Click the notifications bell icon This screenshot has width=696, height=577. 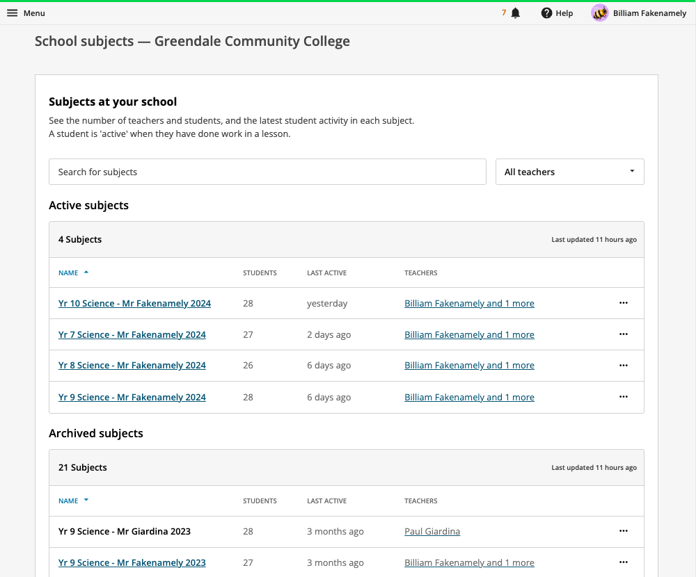pyautogui.click(x=515, y=13)
